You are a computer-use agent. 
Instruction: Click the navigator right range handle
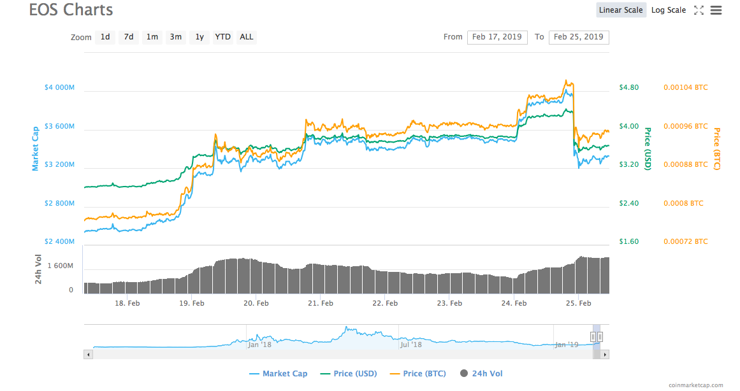[x=600, y=337]
